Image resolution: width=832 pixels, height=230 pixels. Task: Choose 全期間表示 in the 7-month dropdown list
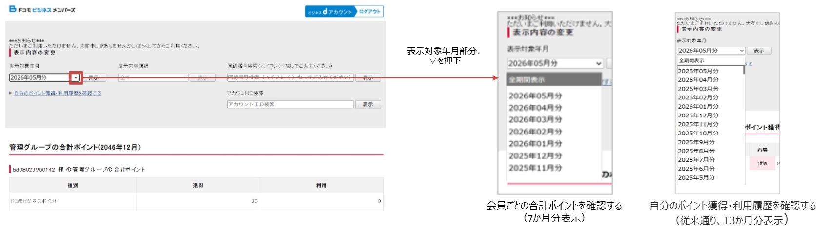(x=553, y=79)
